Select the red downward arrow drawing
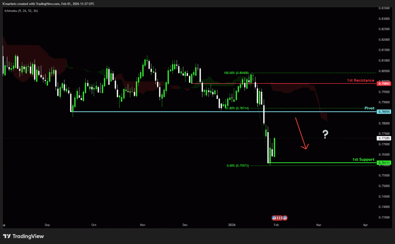395x244 pixels. 301,133
